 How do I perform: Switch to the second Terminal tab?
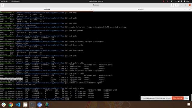coord(140,9)
